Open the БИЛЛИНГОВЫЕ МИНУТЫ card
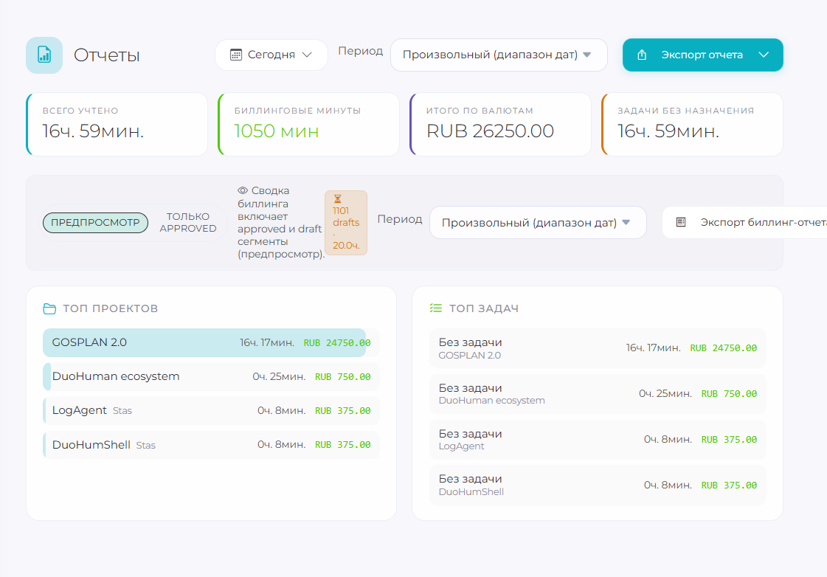 308,125
